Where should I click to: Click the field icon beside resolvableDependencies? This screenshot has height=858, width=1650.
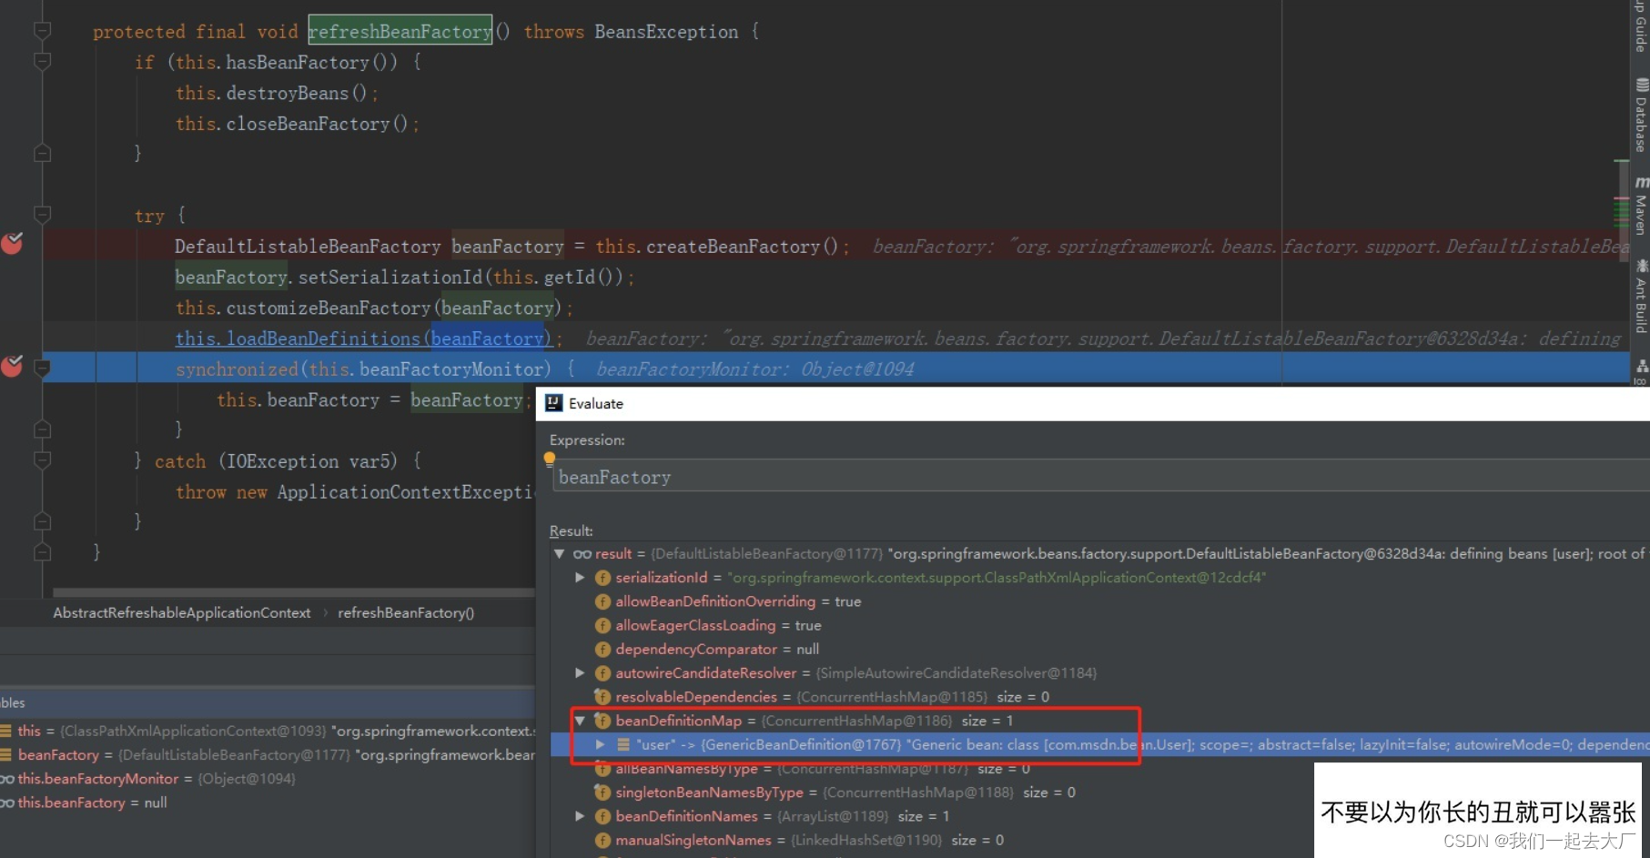602,697
